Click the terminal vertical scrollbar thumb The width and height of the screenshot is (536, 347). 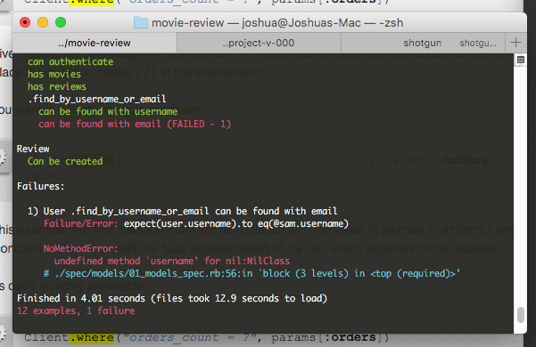point(521,315)
